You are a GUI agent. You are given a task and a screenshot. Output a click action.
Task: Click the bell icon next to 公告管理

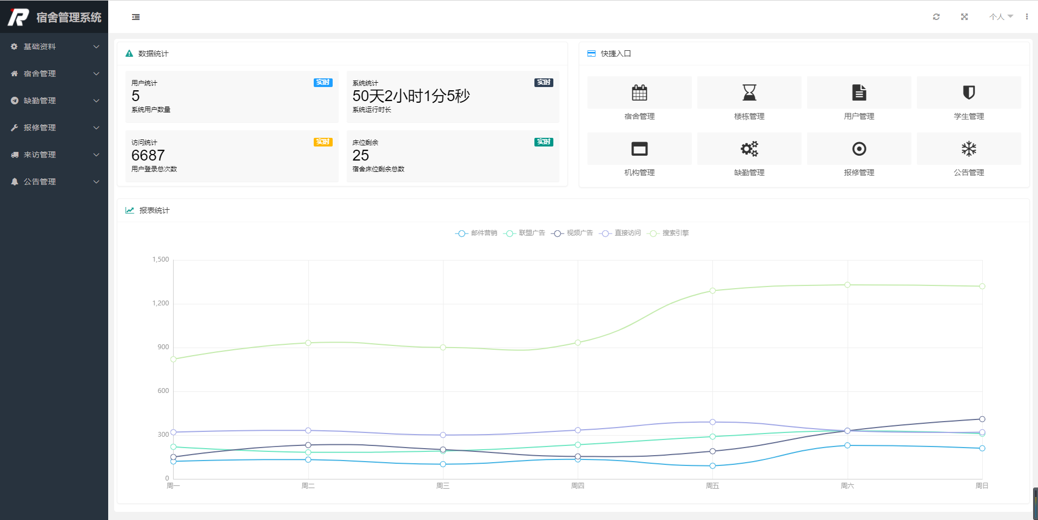pos(15,182)
